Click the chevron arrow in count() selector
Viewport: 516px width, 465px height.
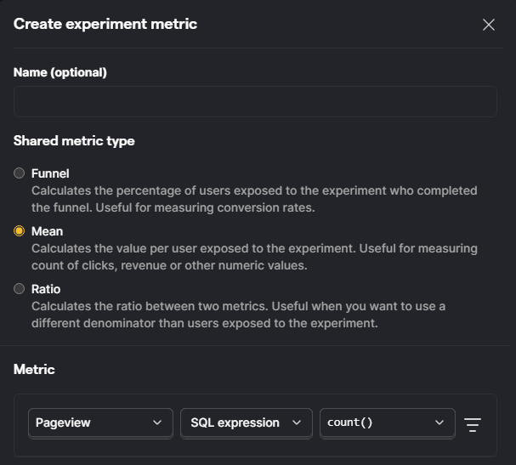pos(439,422)
